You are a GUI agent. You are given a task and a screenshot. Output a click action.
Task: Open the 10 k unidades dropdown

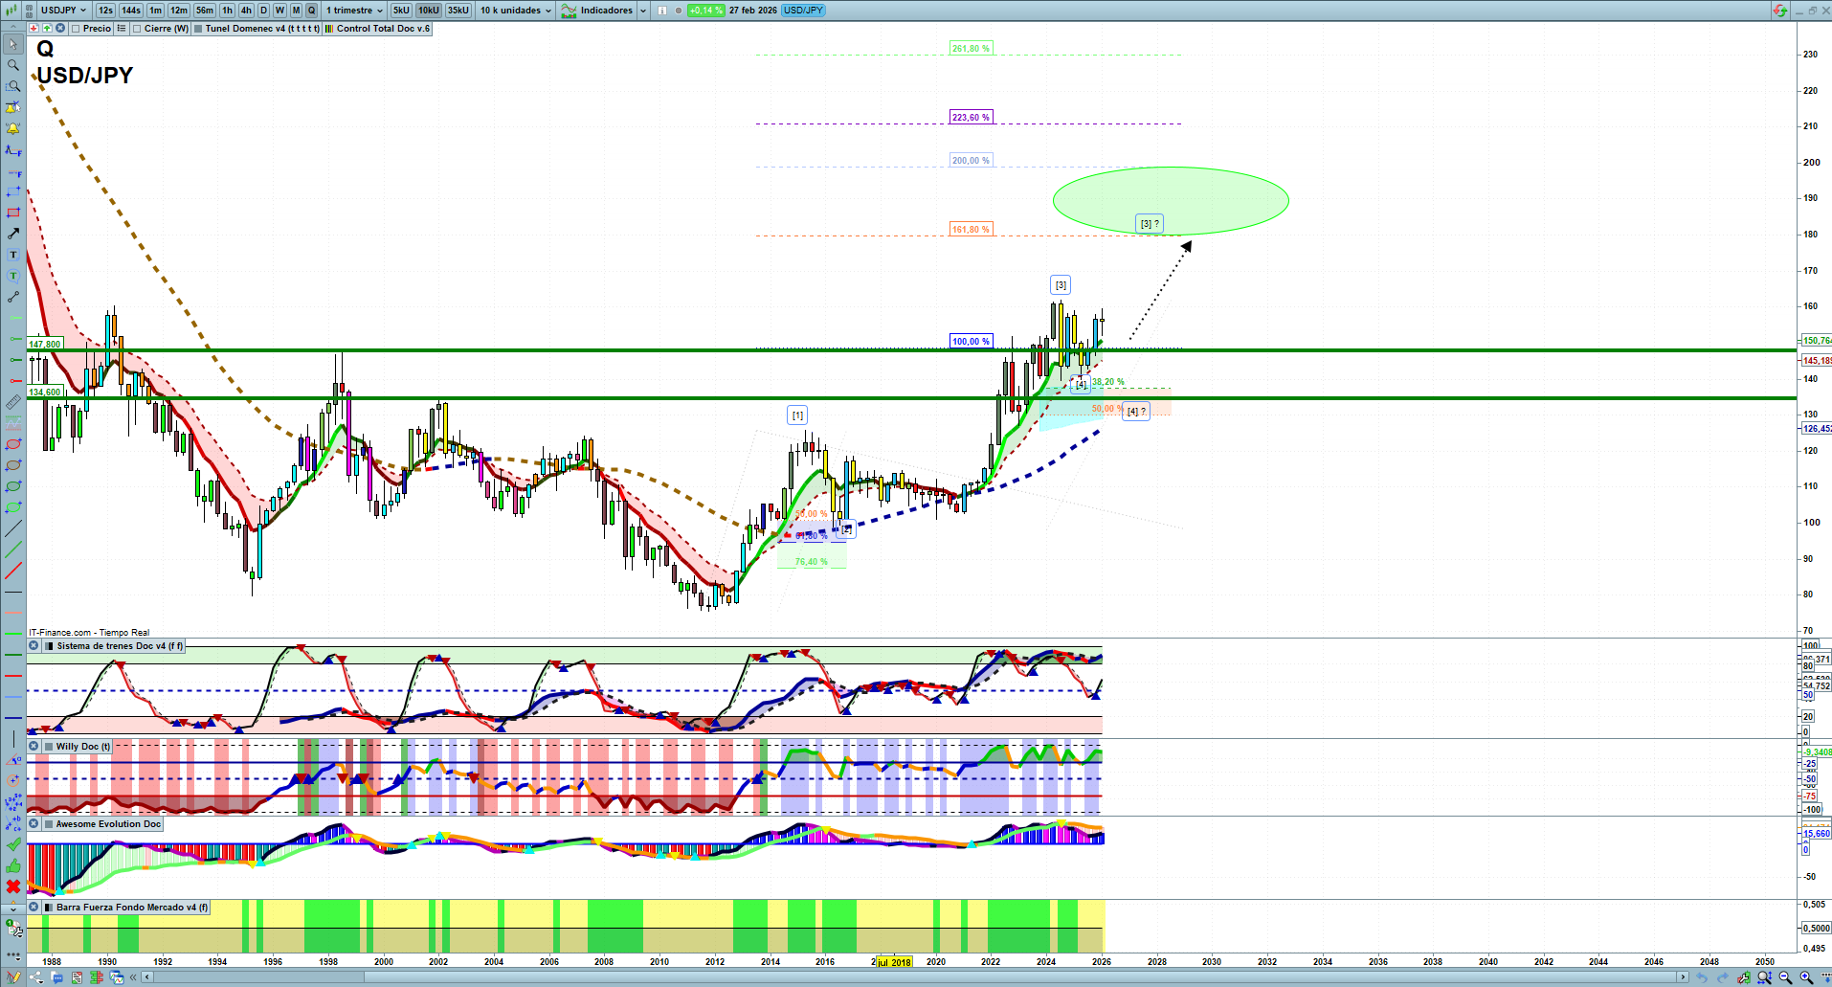(x=516, y=11)
